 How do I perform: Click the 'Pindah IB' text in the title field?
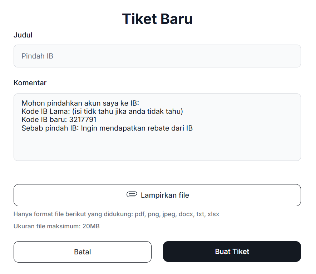[x=37, y=56]
